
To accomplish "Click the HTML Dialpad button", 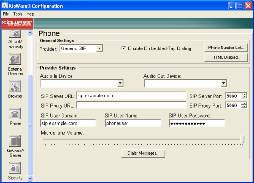I will (226, 57).
